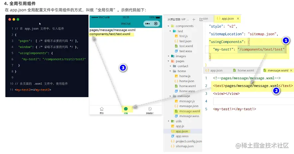The image size is (294, 154).
Task: Open project.config.json in file tree
Action: click(189, 141)
